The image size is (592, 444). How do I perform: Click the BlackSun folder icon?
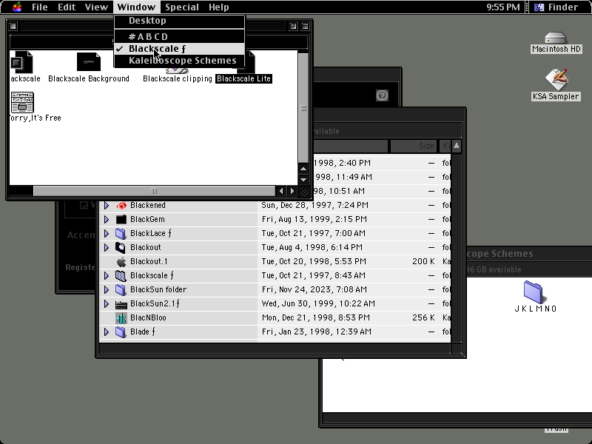[x=121, y=289]
